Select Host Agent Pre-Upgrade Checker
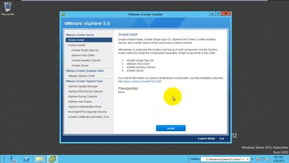289x163 pixels. click(87, 112)
